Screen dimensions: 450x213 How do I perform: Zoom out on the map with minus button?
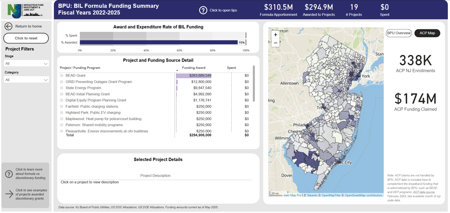pyautogui.click(x=275, y=43)
